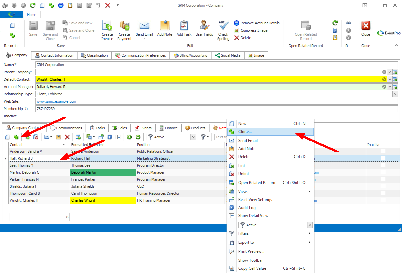Open the Finance tab
The width and height of the screenshot is (402, 273).
[168, 128]
